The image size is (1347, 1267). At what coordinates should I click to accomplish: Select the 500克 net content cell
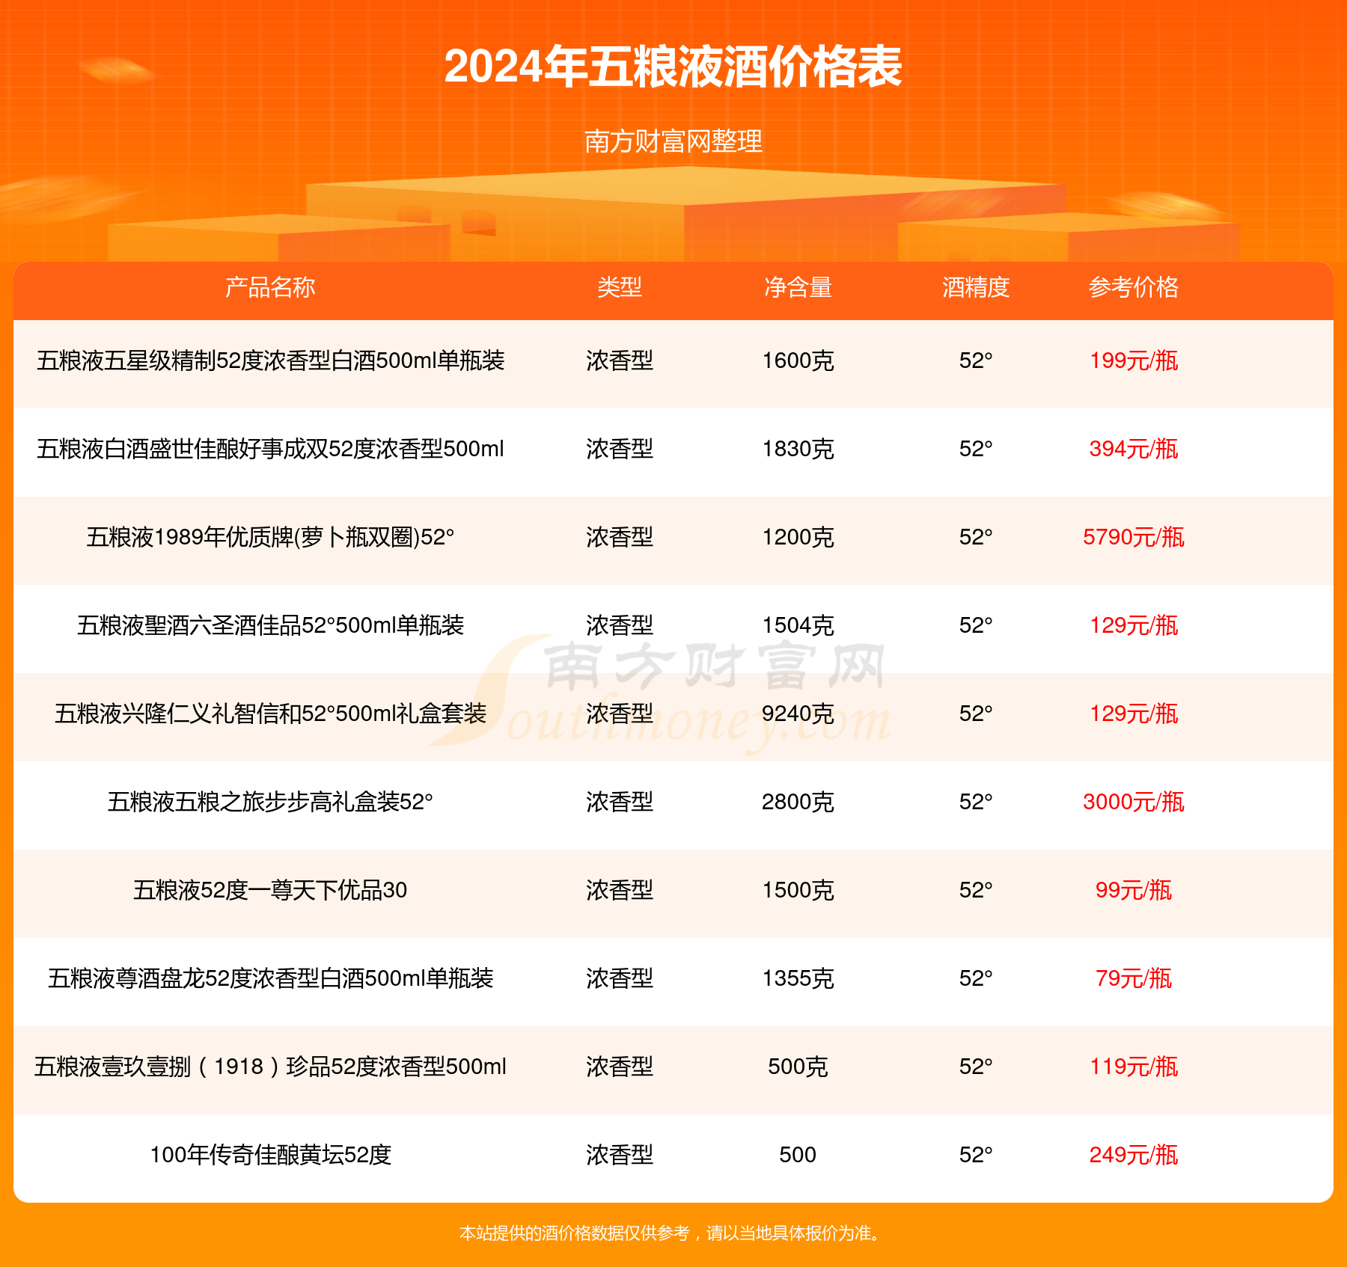coord(798,1067)
